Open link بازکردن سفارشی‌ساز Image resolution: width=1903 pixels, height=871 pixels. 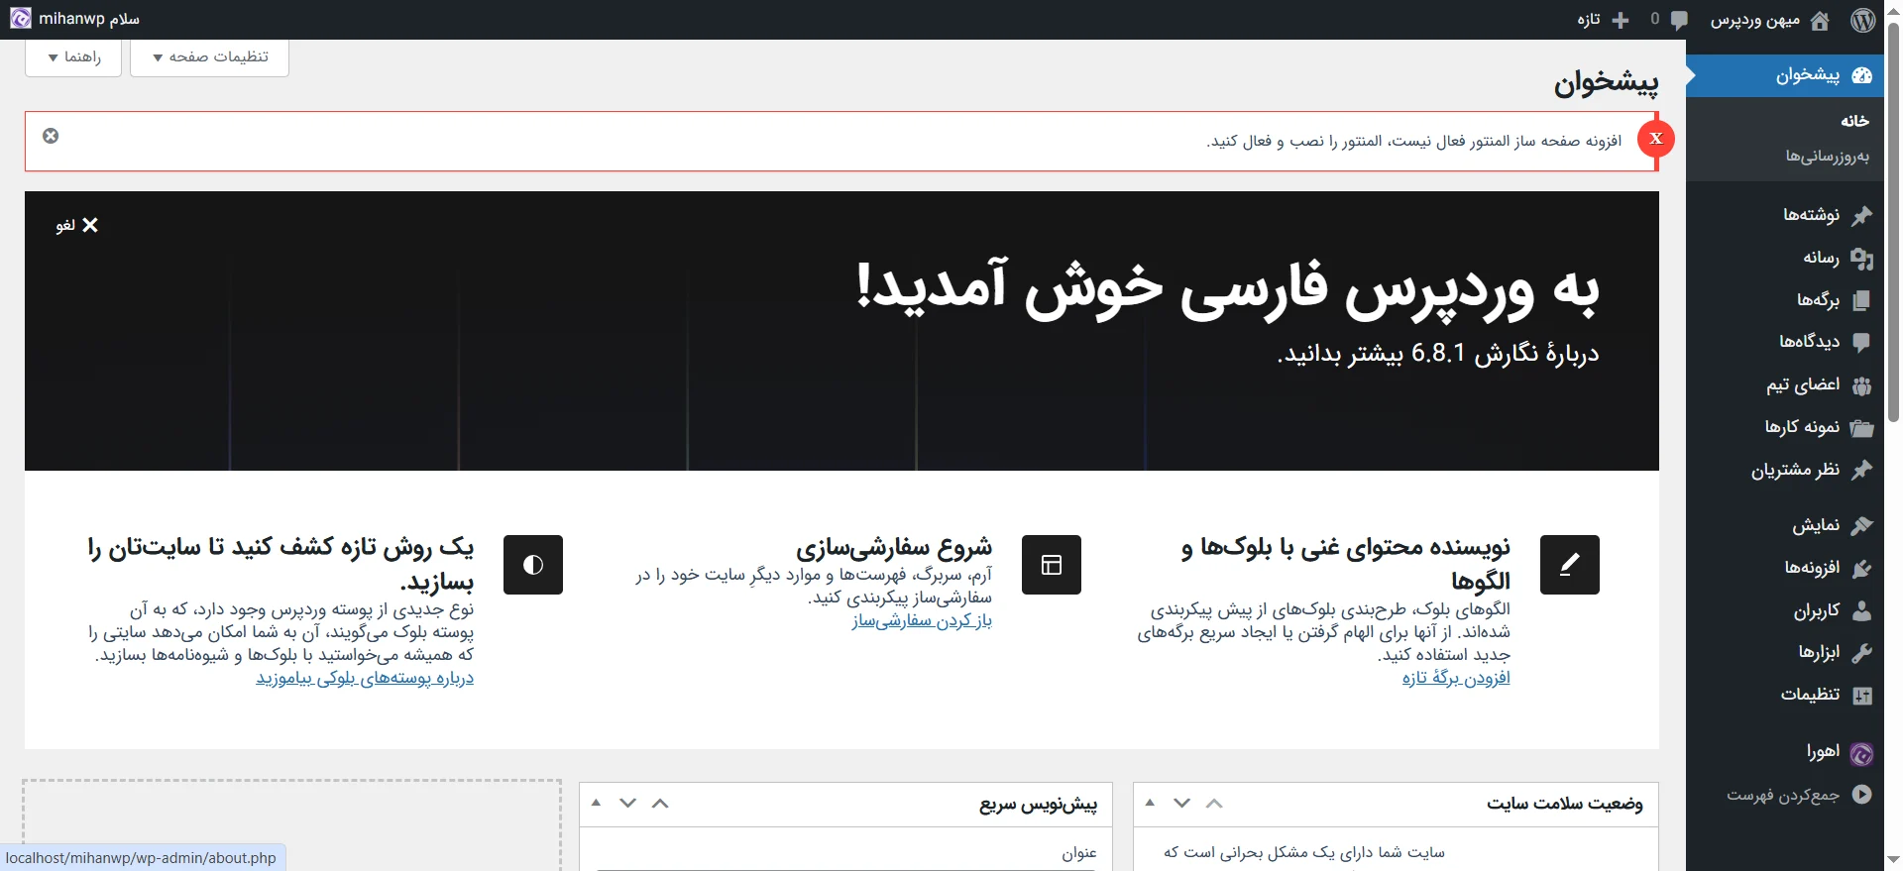point(922,620)
